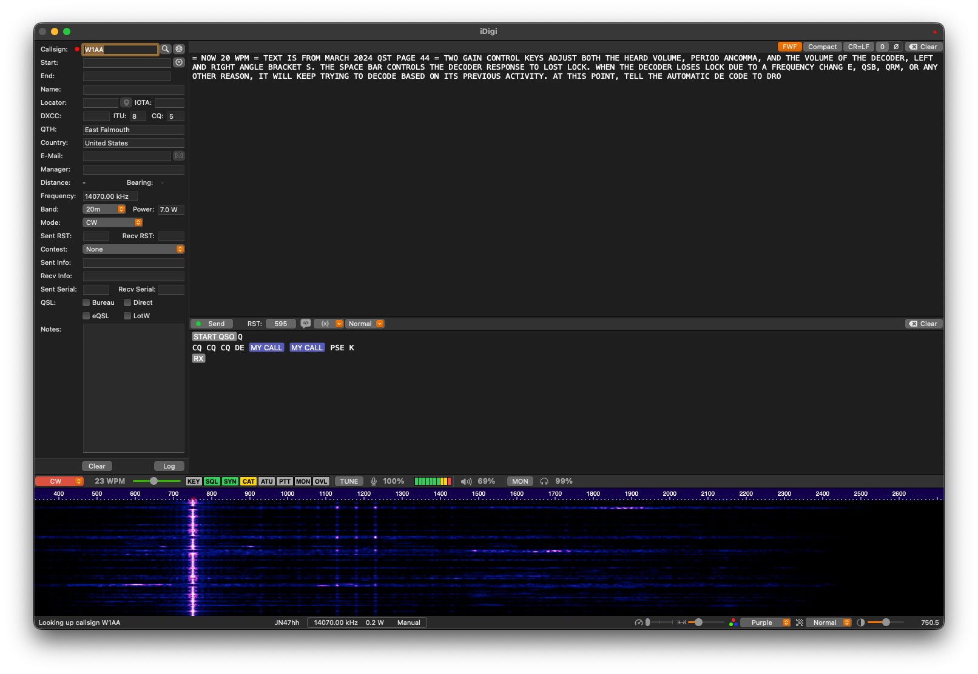Screen dimensions: 978x674
Task: Click the Log button
Action: [x=169, y=466]
